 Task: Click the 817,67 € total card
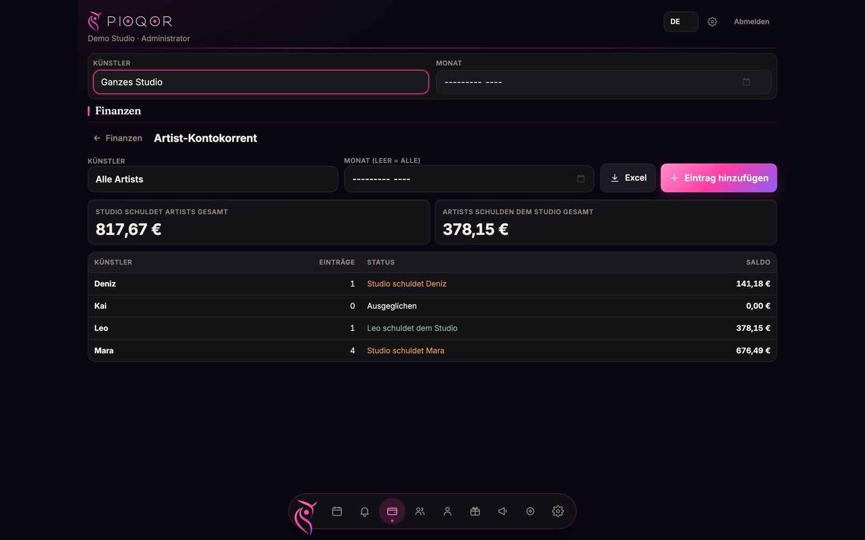pos(258,222)
